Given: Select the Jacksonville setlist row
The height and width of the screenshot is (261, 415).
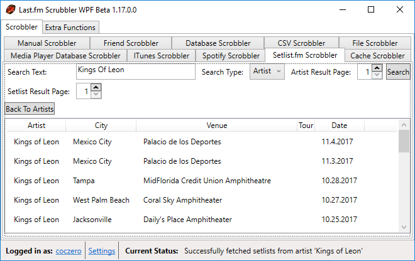Looking at the screenshot, I should tap(202, 220).
